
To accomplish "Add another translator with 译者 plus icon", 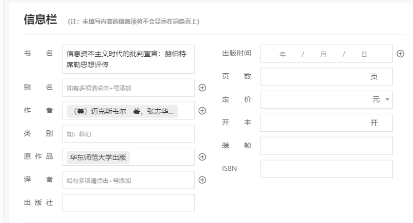I will coord(202,180).
